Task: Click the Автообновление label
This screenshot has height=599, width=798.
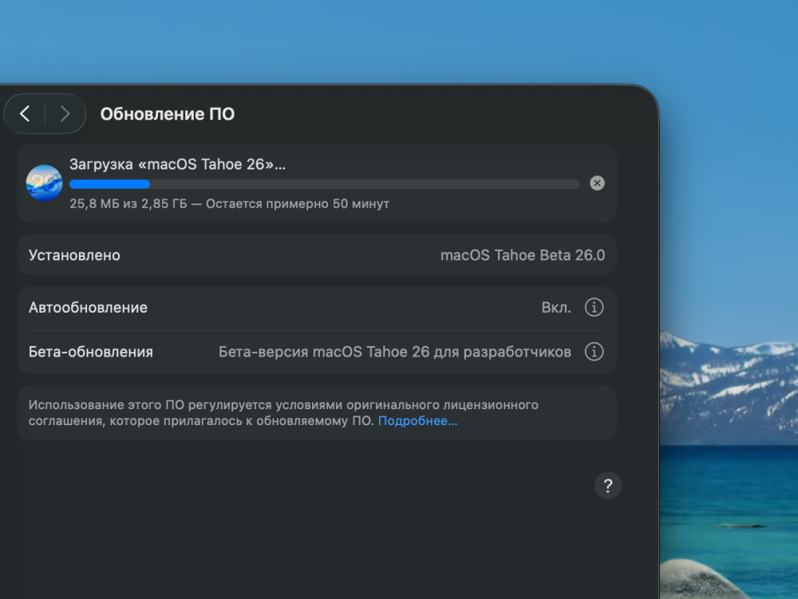Action: pos(88,308)
